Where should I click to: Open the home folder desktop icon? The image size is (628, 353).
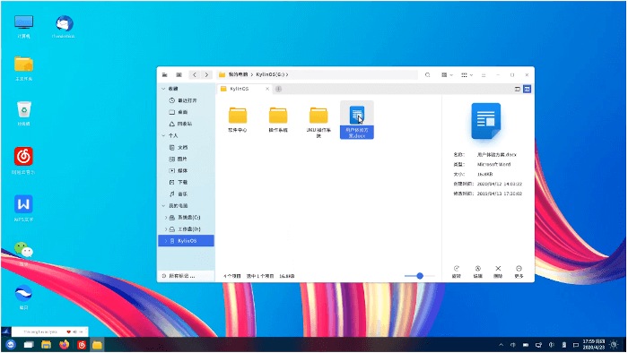pyautogui.click(x=23, y=68)
